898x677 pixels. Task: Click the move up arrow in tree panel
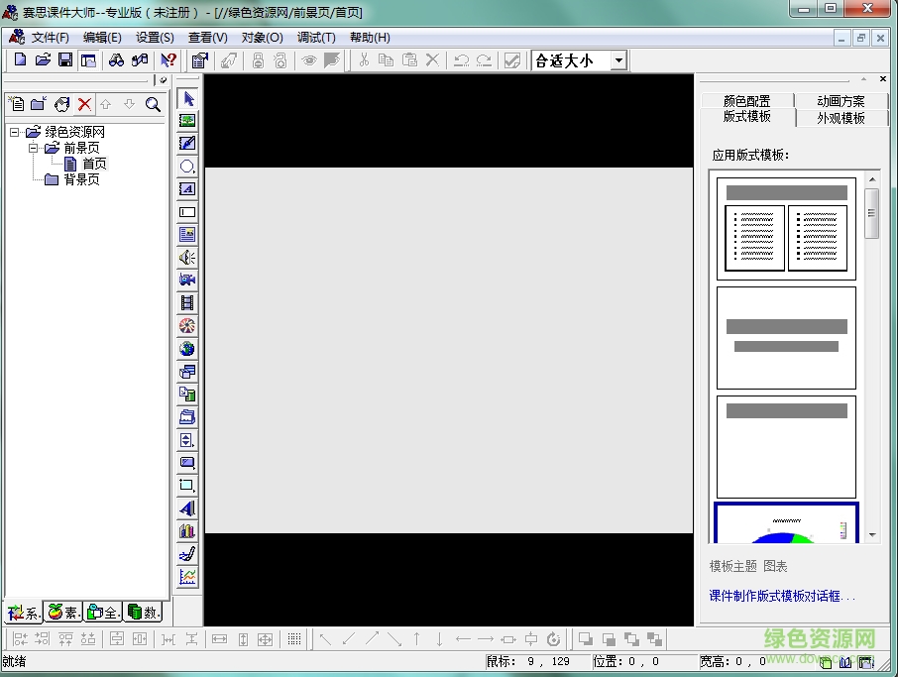[x=105, y=104]
